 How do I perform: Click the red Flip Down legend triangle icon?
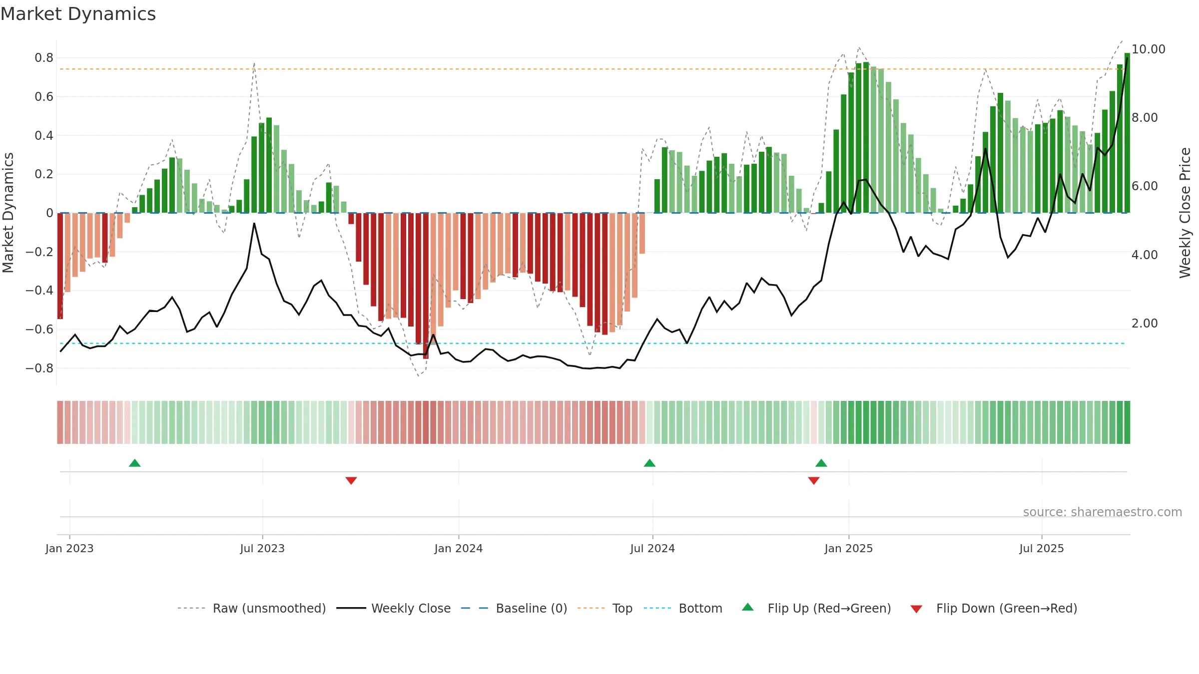[916, 609]
